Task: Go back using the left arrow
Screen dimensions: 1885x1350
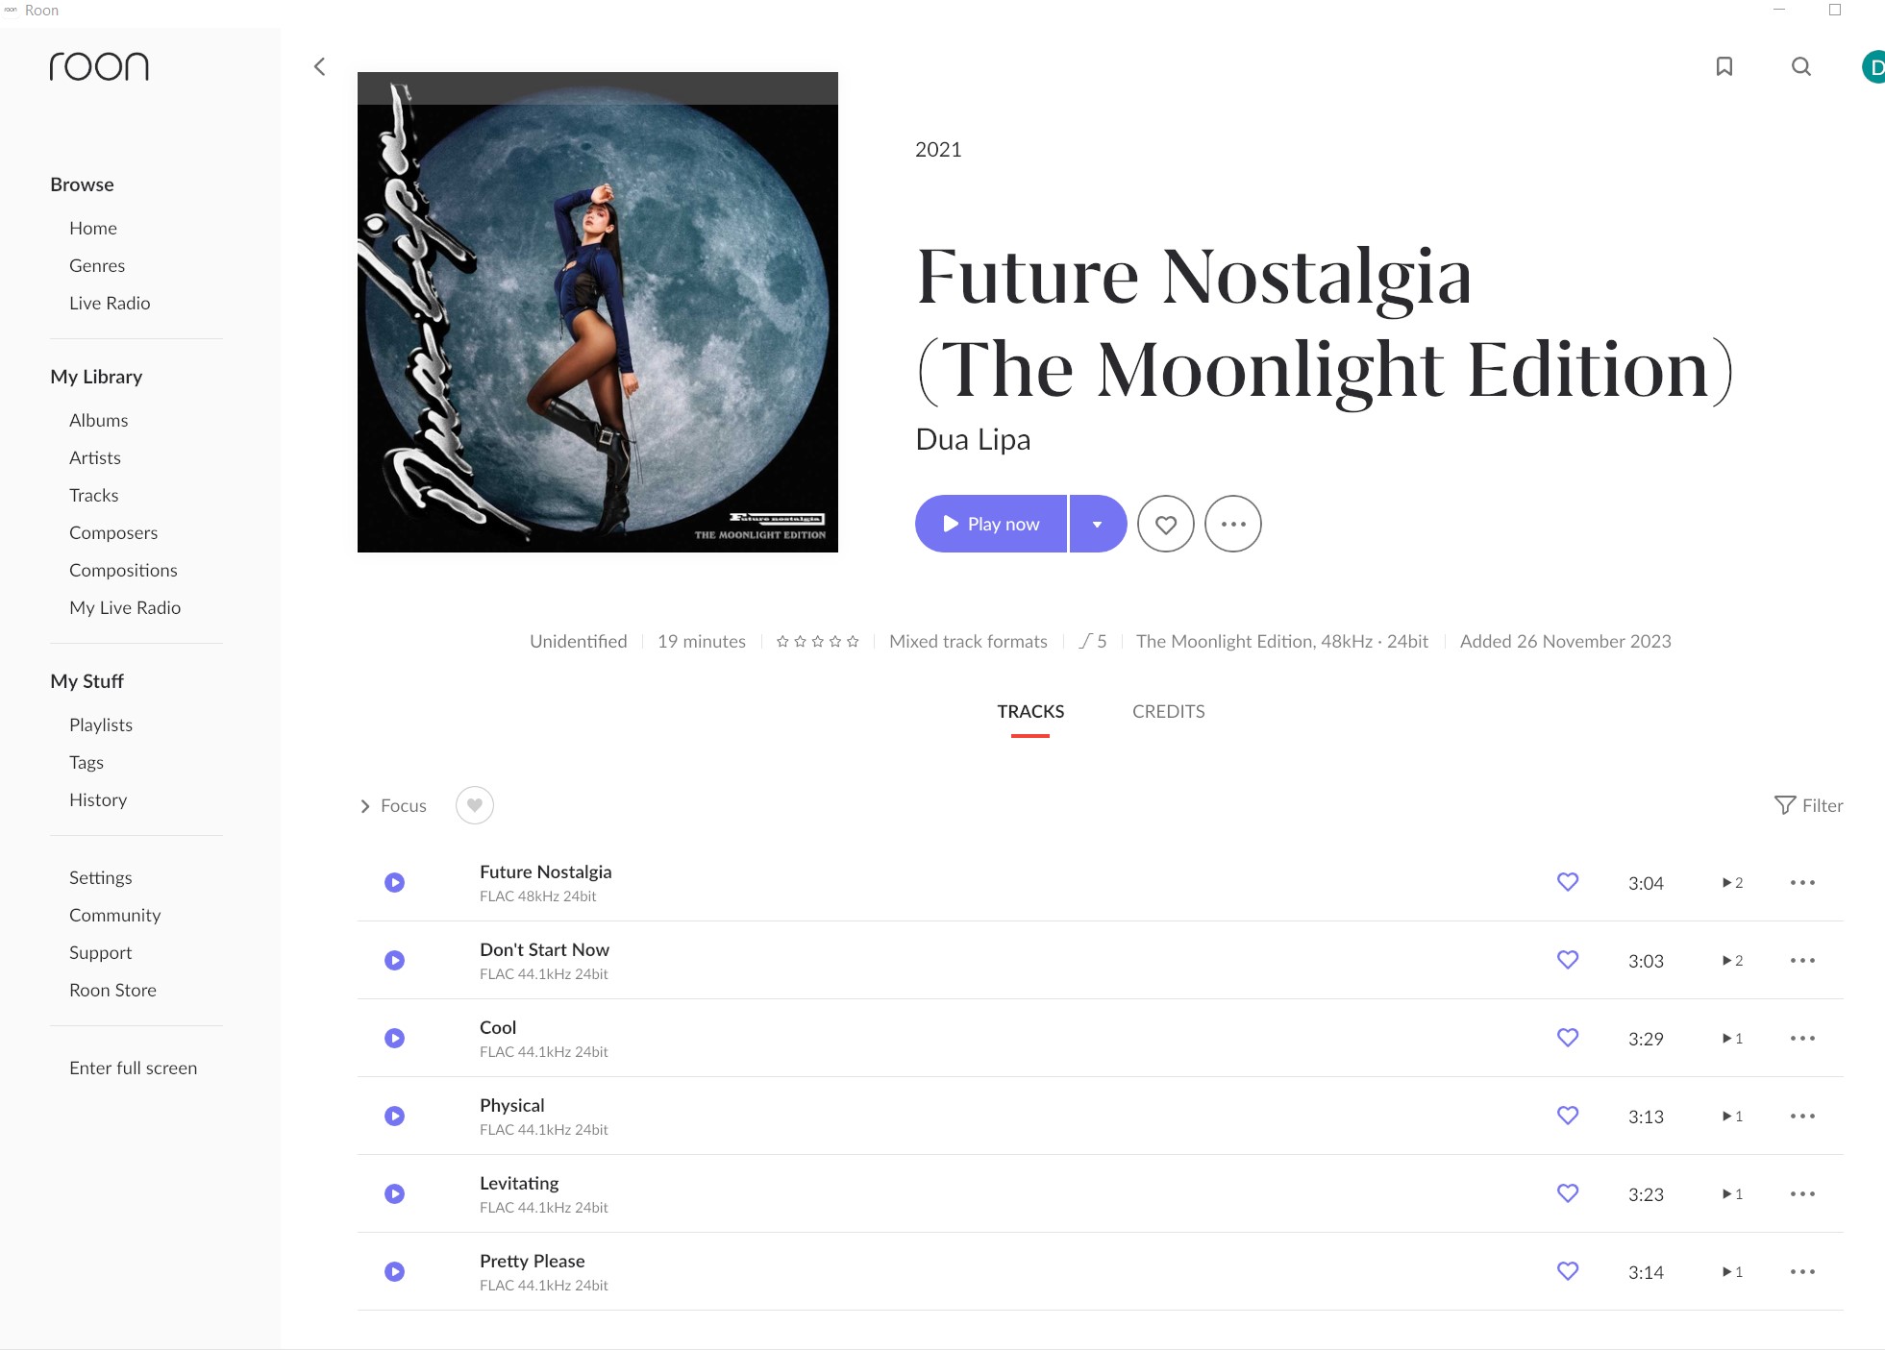Action: click(320, 66)
